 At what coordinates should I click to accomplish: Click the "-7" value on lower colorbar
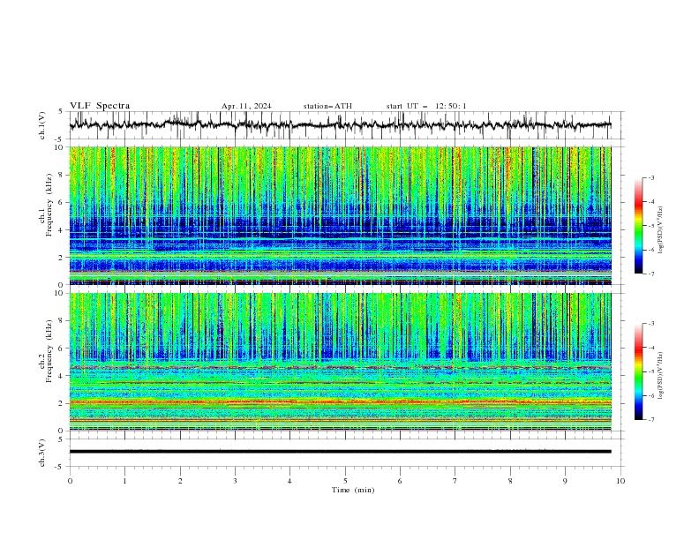coord(650,420)
